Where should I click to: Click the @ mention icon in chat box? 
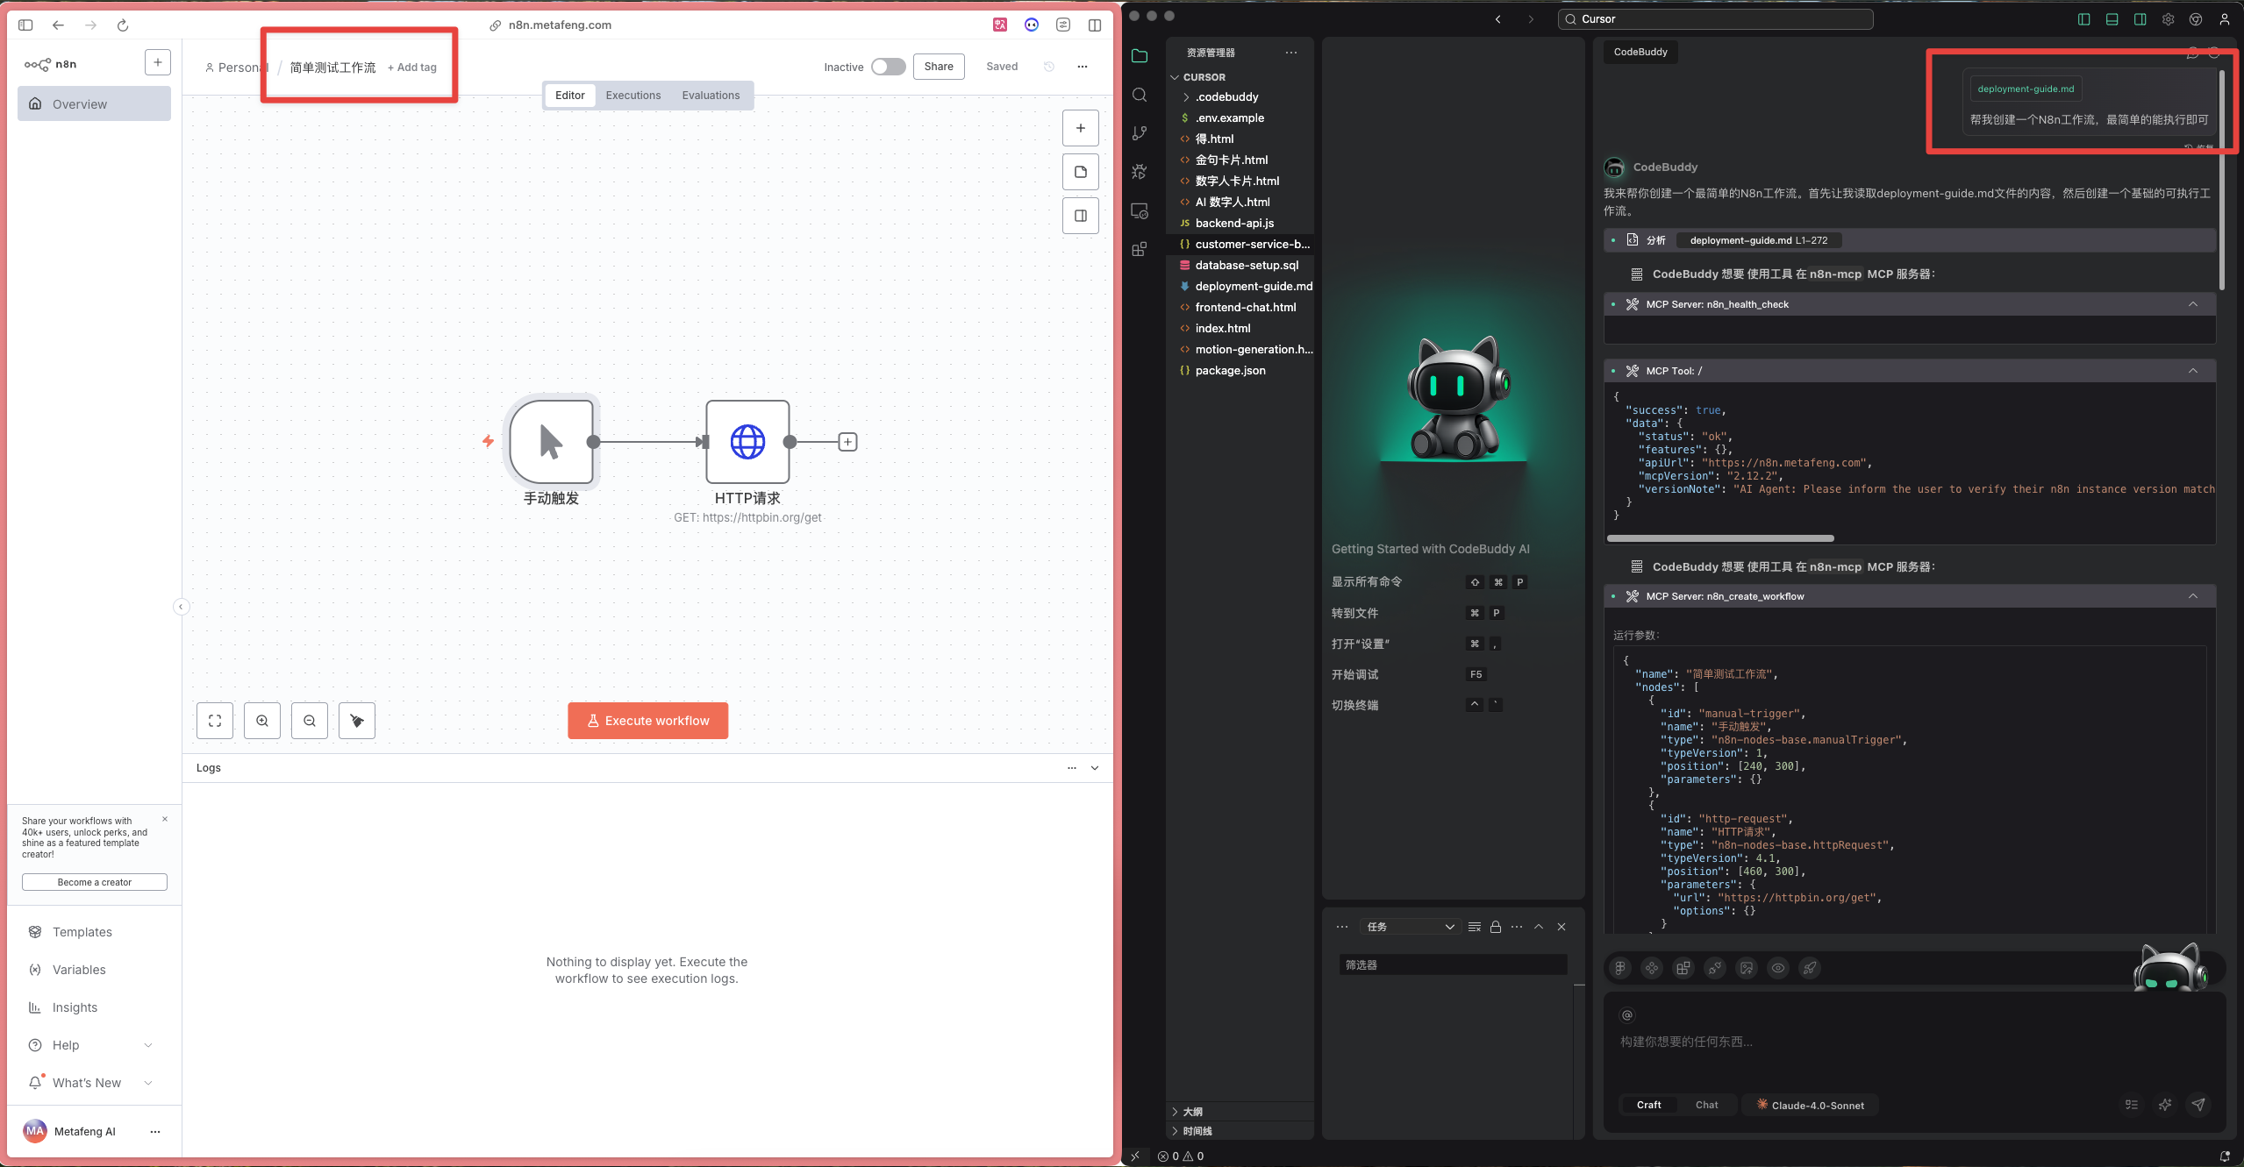[x=1627, y=1015]
